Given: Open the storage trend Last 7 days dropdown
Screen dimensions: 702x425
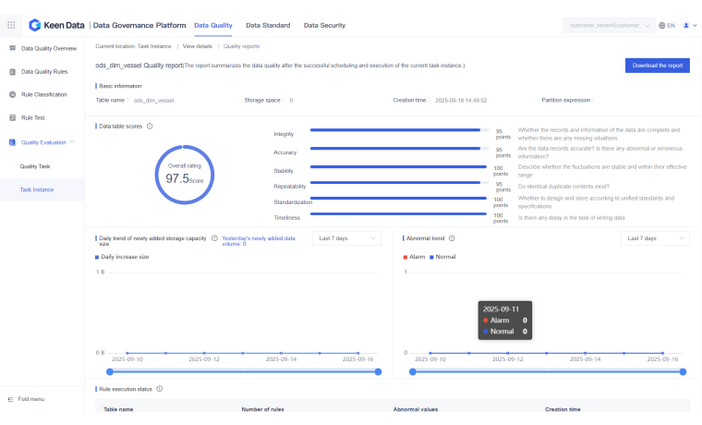Looking at the screenshot, I should click(346, 238).
